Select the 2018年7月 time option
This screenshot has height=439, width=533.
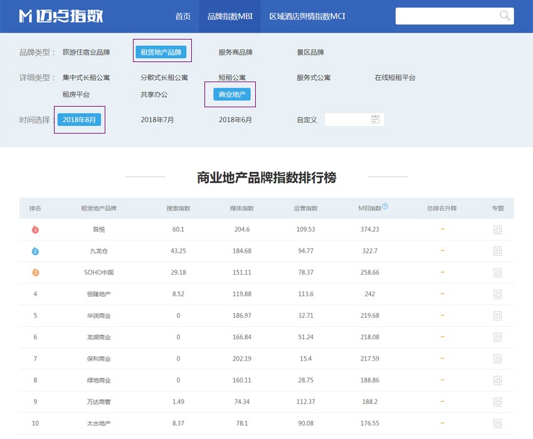[x=157, y=120]
